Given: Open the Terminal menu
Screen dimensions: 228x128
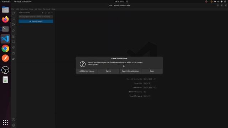Looking at the screenshot, I should point(47,9).
